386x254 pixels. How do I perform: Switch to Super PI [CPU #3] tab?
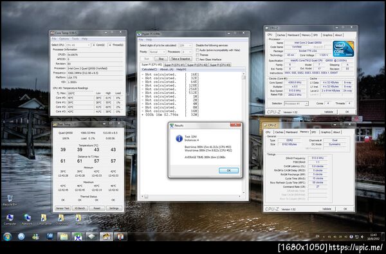click(220, 65)
